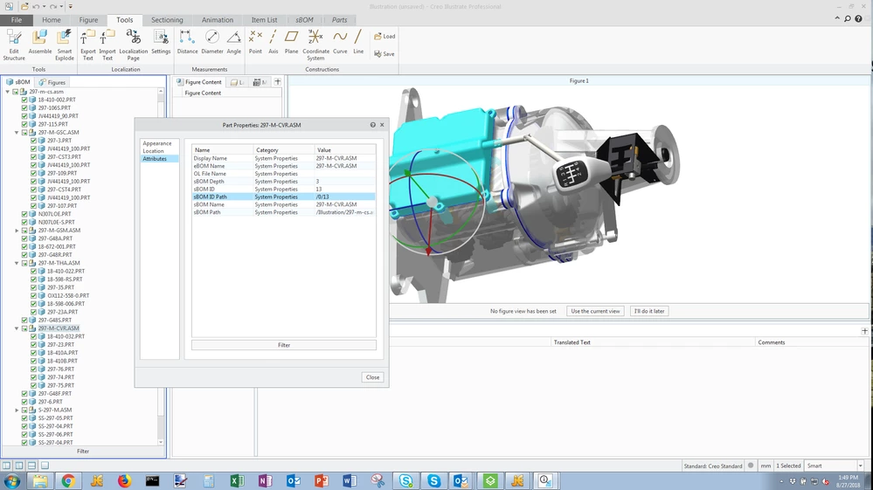Open Localization Settings
Screen dimensions: 873x490
click(x=161, y=42)
